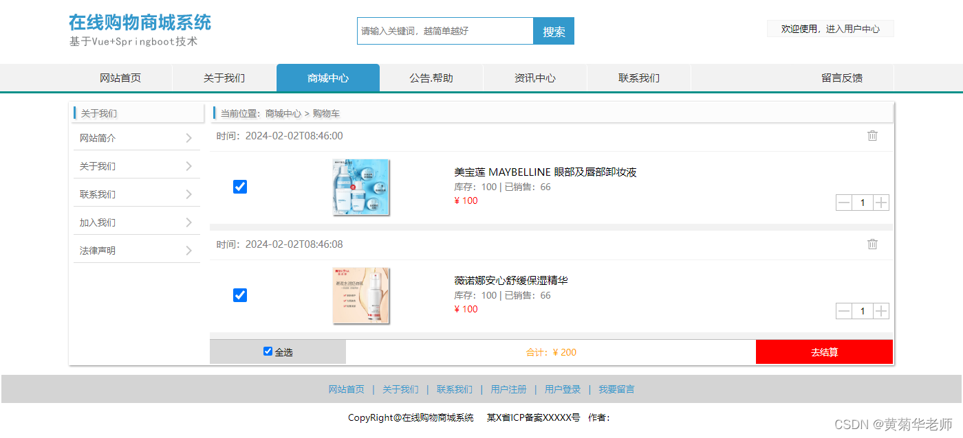Viewport: 963px width, 438px height.
Task: Click quantity field of 薇诺娜 item
Action: pos(863,311)
